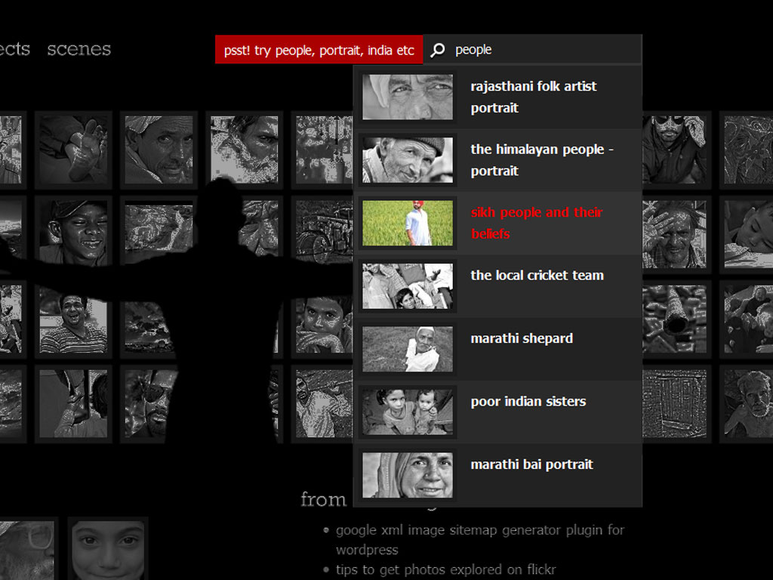
Task: Open the smiling boy with cap photo
Action: [x=73, y=234]
